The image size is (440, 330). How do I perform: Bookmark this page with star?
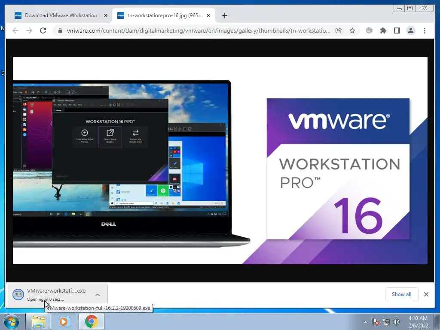click(352, 31)
